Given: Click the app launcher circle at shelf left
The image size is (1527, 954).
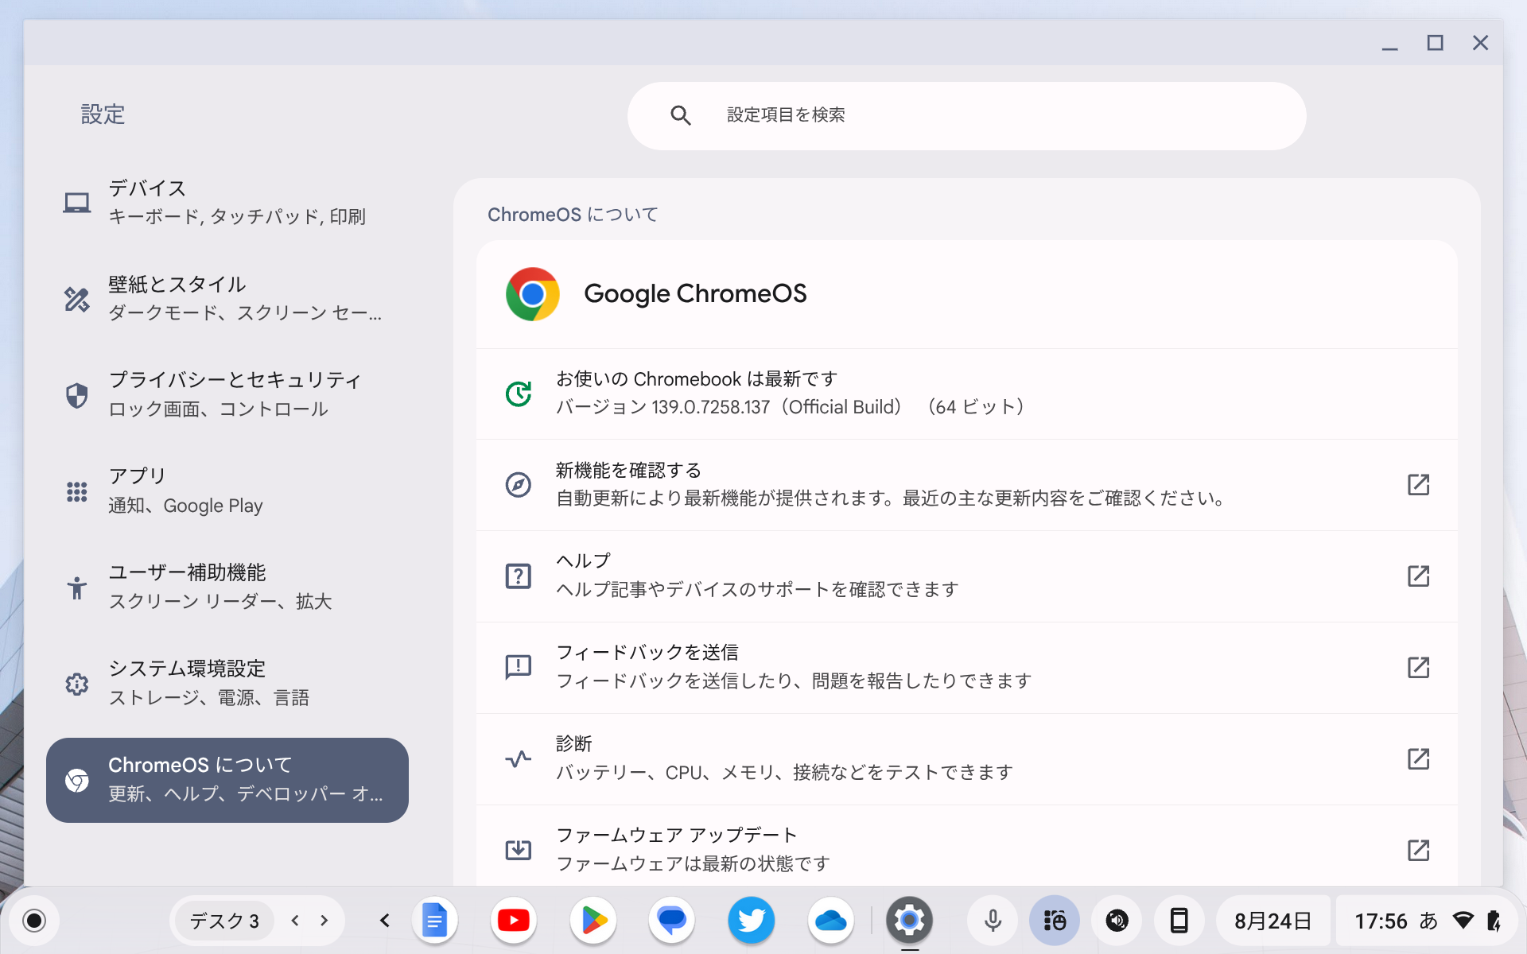Looking at the screenshot, I should (33, 921).
